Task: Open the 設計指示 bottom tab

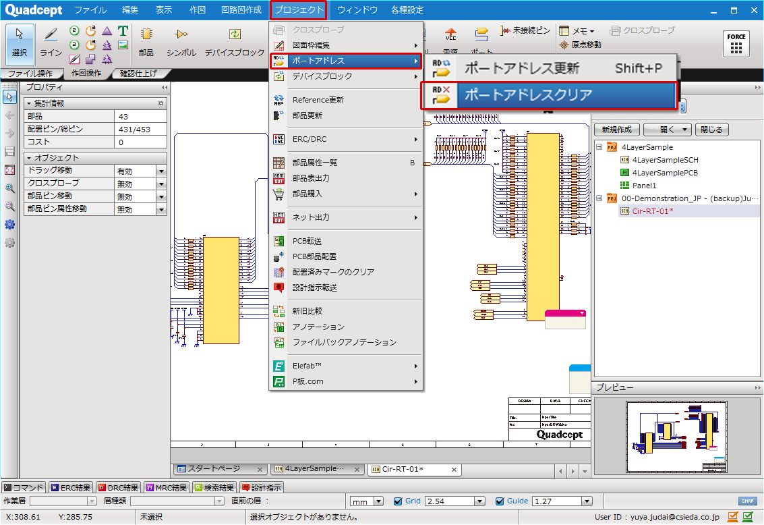Action: tap(262, 487)
